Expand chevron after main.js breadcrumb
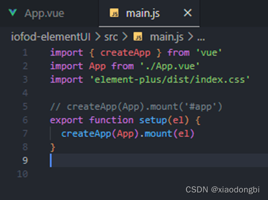268x200 pixels. [x=191, y=37]
